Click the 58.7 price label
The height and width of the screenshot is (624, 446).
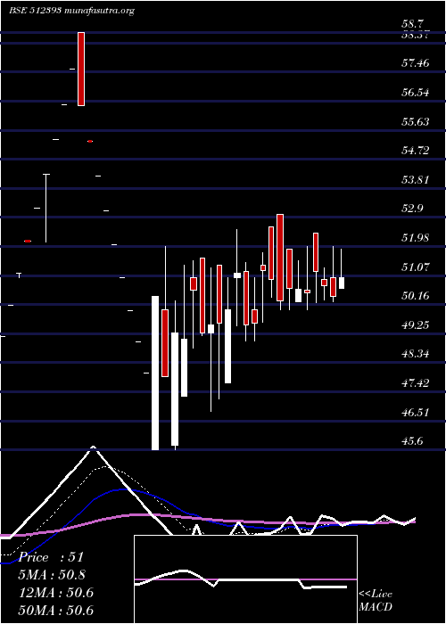point(413,24)
